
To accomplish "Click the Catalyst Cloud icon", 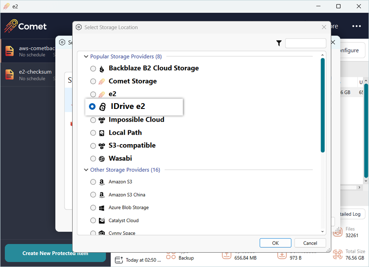I will 102,221.
